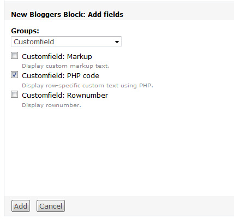The width and height of the screenshot is (234, 219).
Task: Tick the Customfield: Rownumber checkbox
Action: point(14,94)
